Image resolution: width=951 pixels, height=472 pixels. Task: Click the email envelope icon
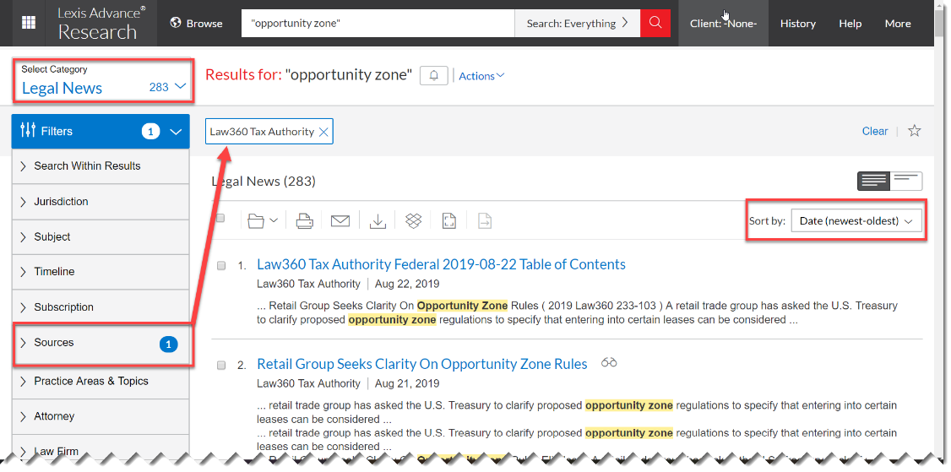[x=340, y=221]
